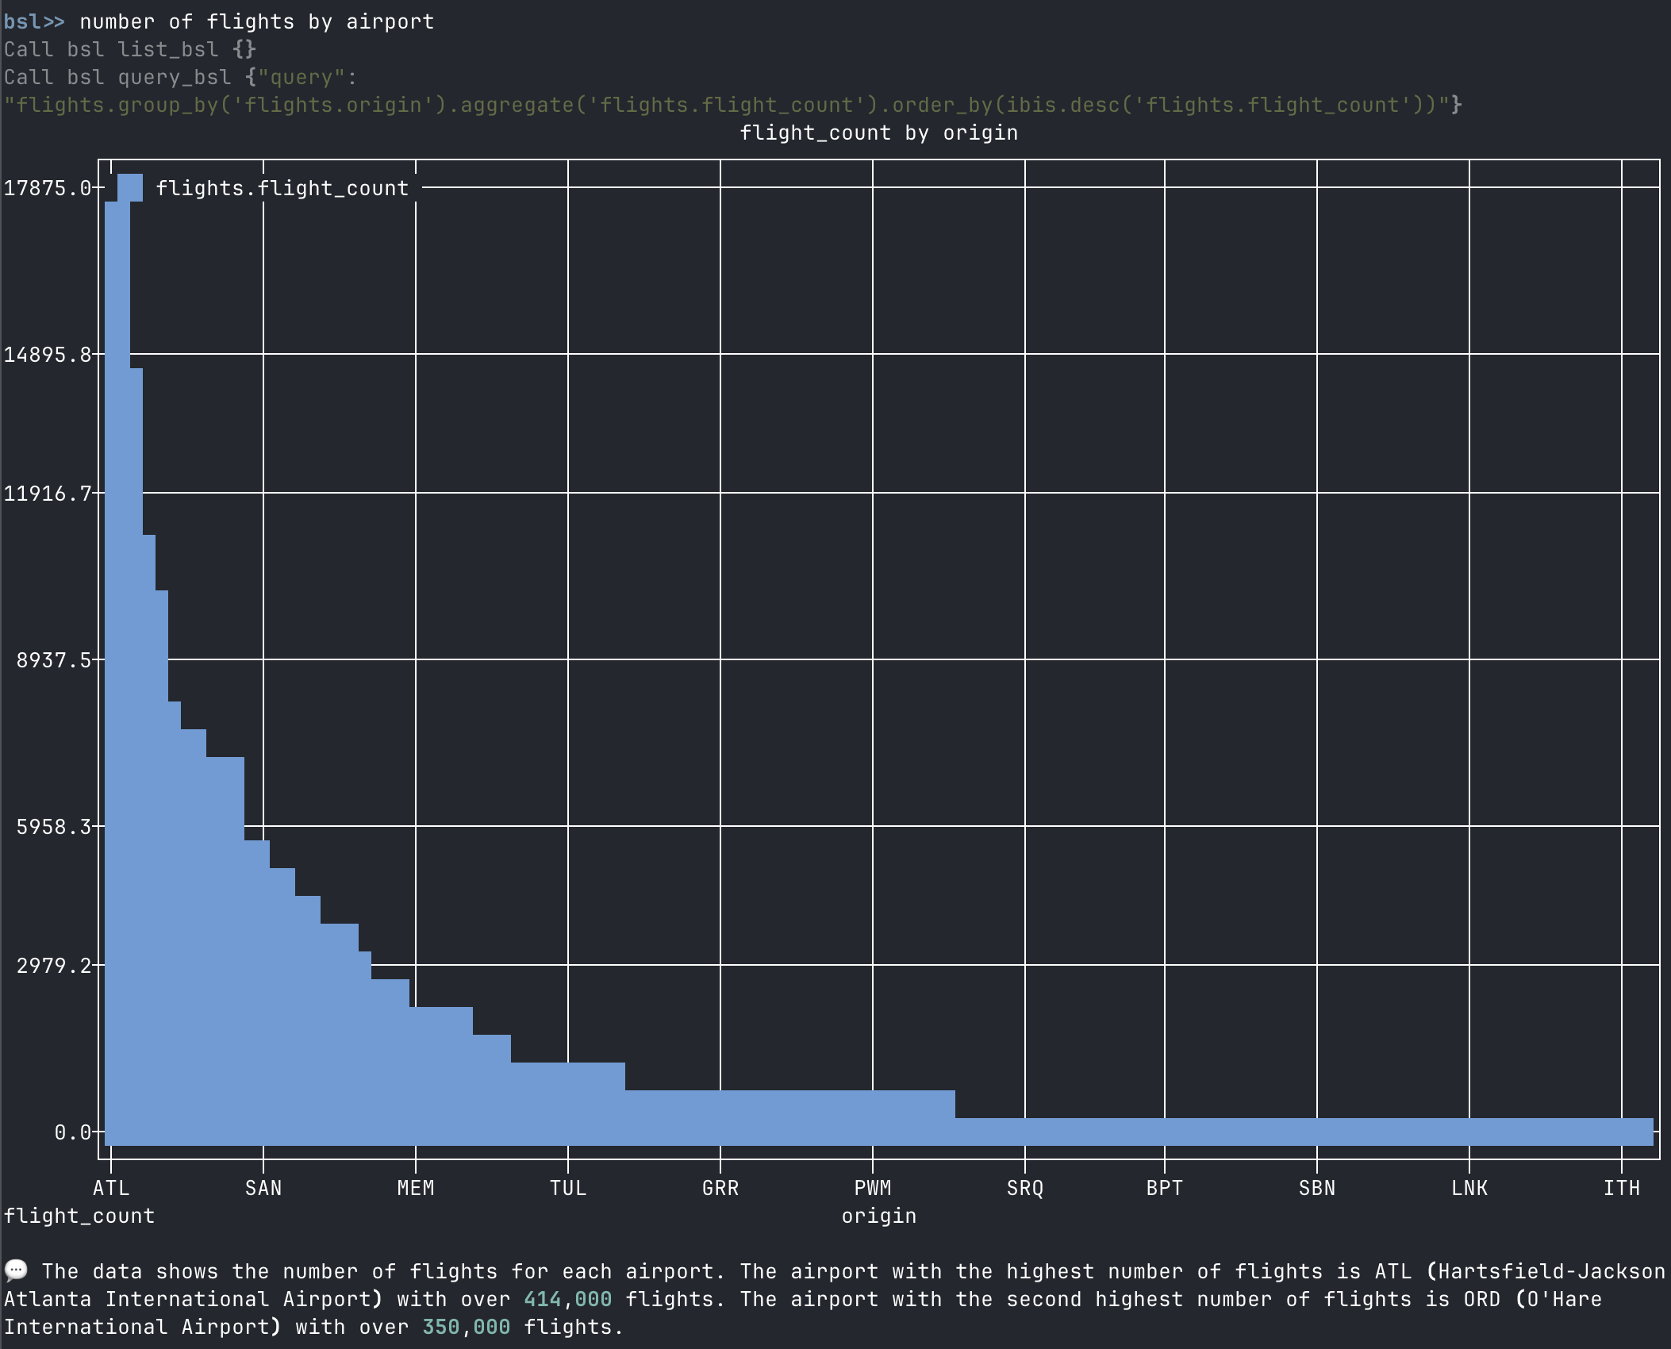
Task: Click the TUL x-axis label
Action: tap(568, 1188)
